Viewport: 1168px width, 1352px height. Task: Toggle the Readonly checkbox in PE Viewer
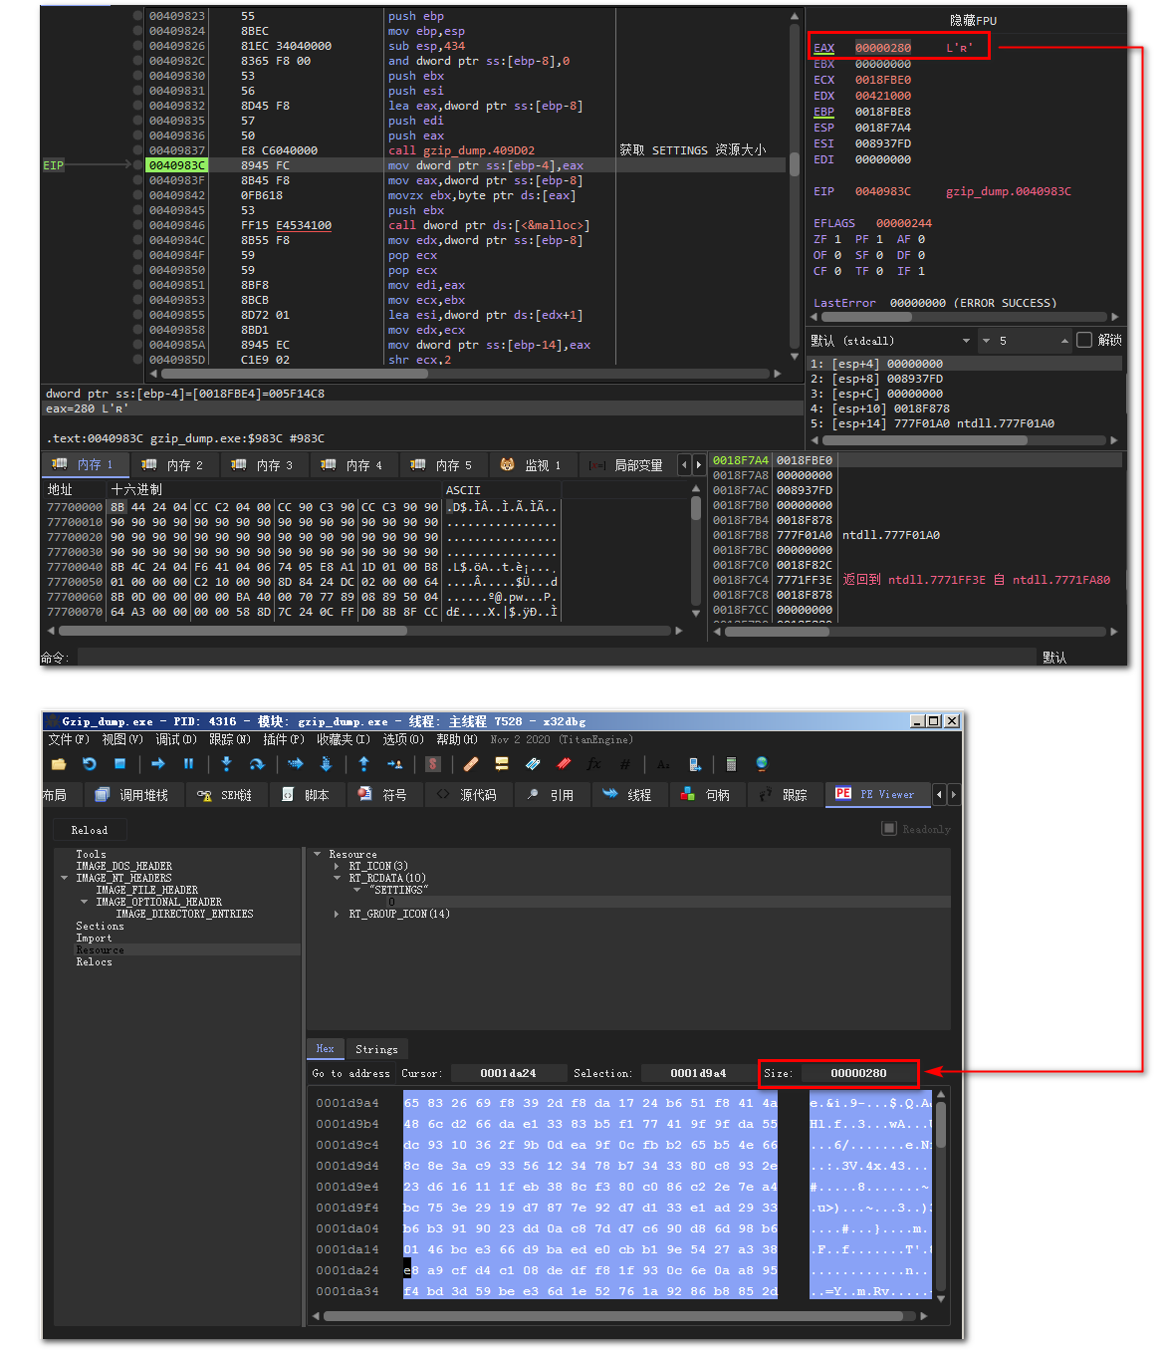click(888, 828)
